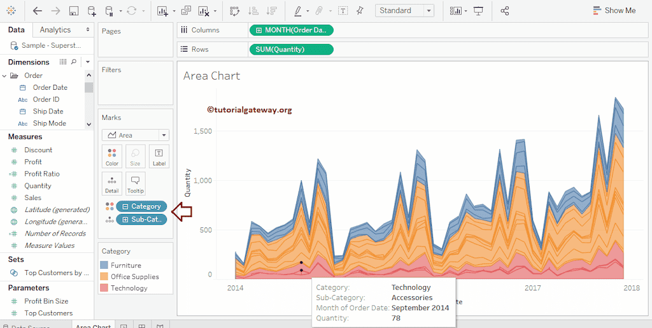
Task: Click the Technology color swatch in legend
Action: tap(104, 289)
